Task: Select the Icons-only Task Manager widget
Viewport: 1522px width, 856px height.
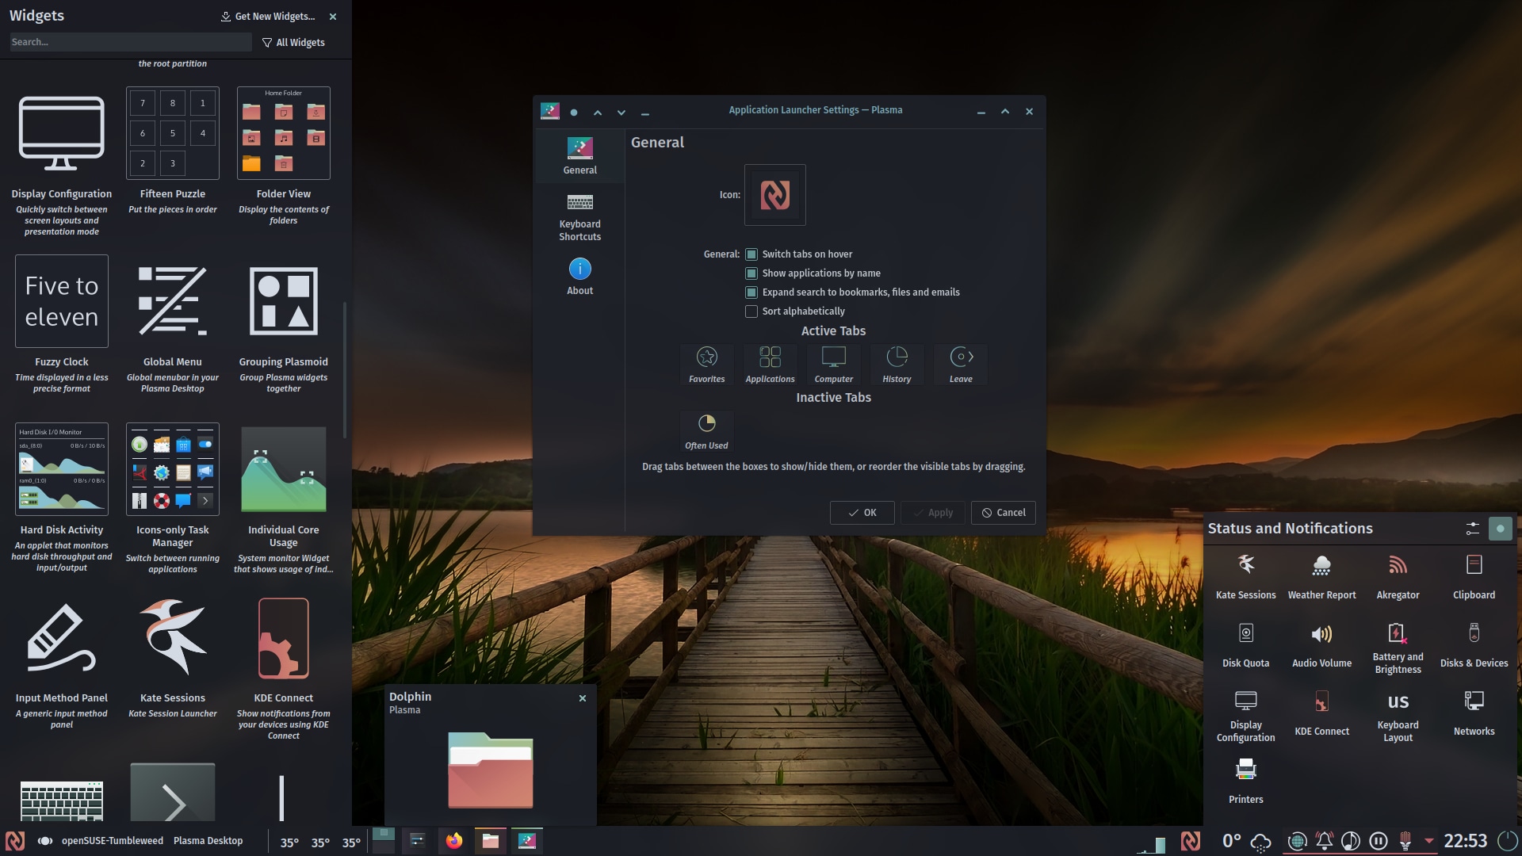Action: 173,498
